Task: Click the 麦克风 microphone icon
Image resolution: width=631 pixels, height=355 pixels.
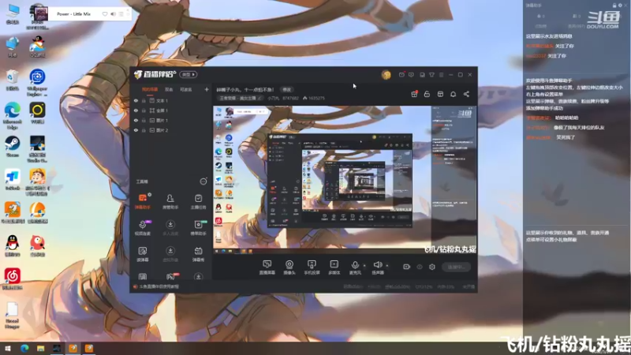Action: point(355,265)
